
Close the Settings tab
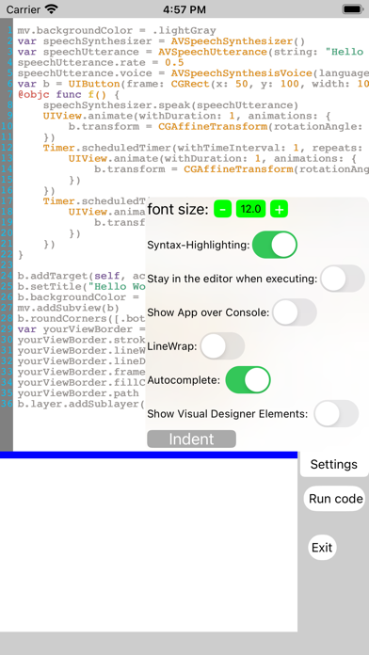pyautogui.click(x=334, y=464)
